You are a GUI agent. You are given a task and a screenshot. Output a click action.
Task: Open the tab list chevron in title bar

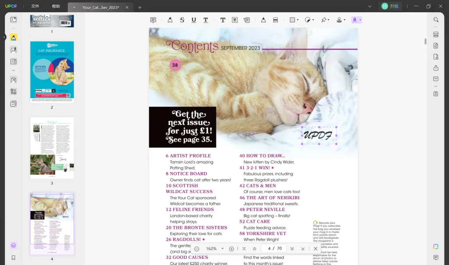click(370, 6)
